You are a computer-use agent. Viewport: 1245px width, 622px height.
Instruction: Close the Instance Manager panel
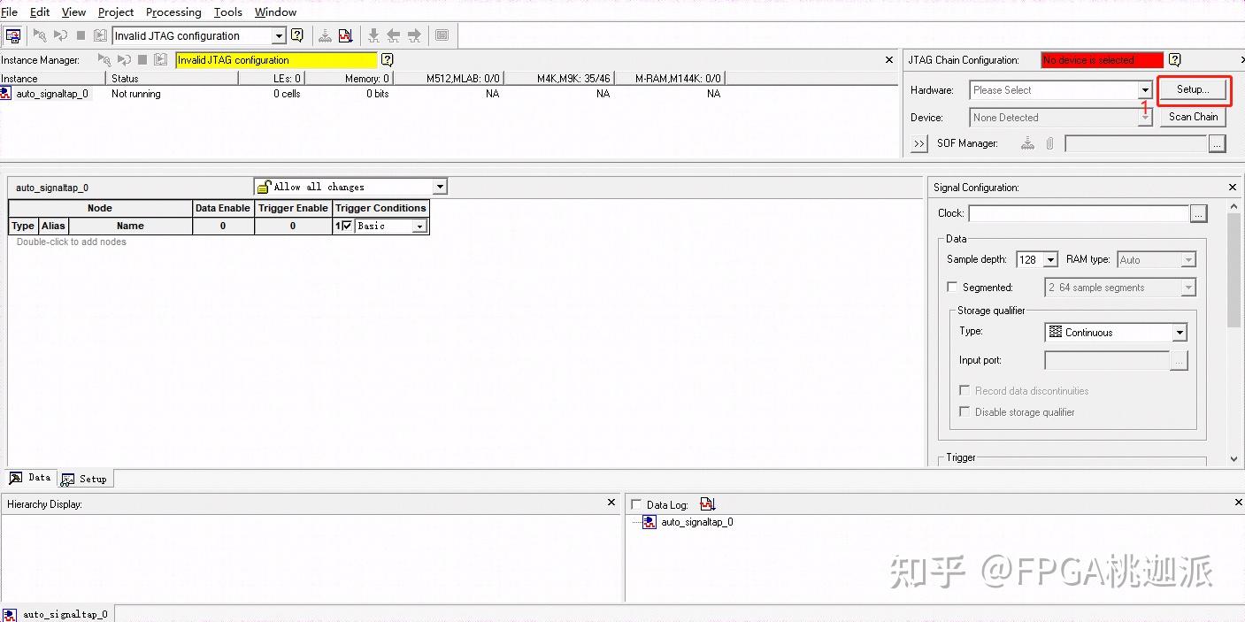(x=889, y=60)
